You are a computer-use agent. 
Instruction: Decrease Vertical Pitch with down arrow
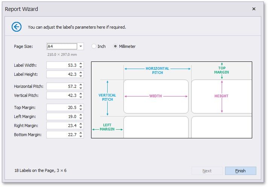(81, 97)
